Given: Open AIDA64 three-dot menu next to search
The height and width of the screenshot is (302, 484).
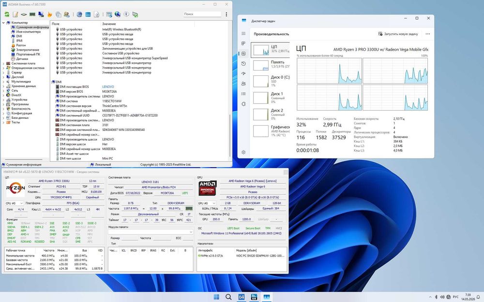Looking at the screenshot, I should pyautogui.click(x=226, y=14).
